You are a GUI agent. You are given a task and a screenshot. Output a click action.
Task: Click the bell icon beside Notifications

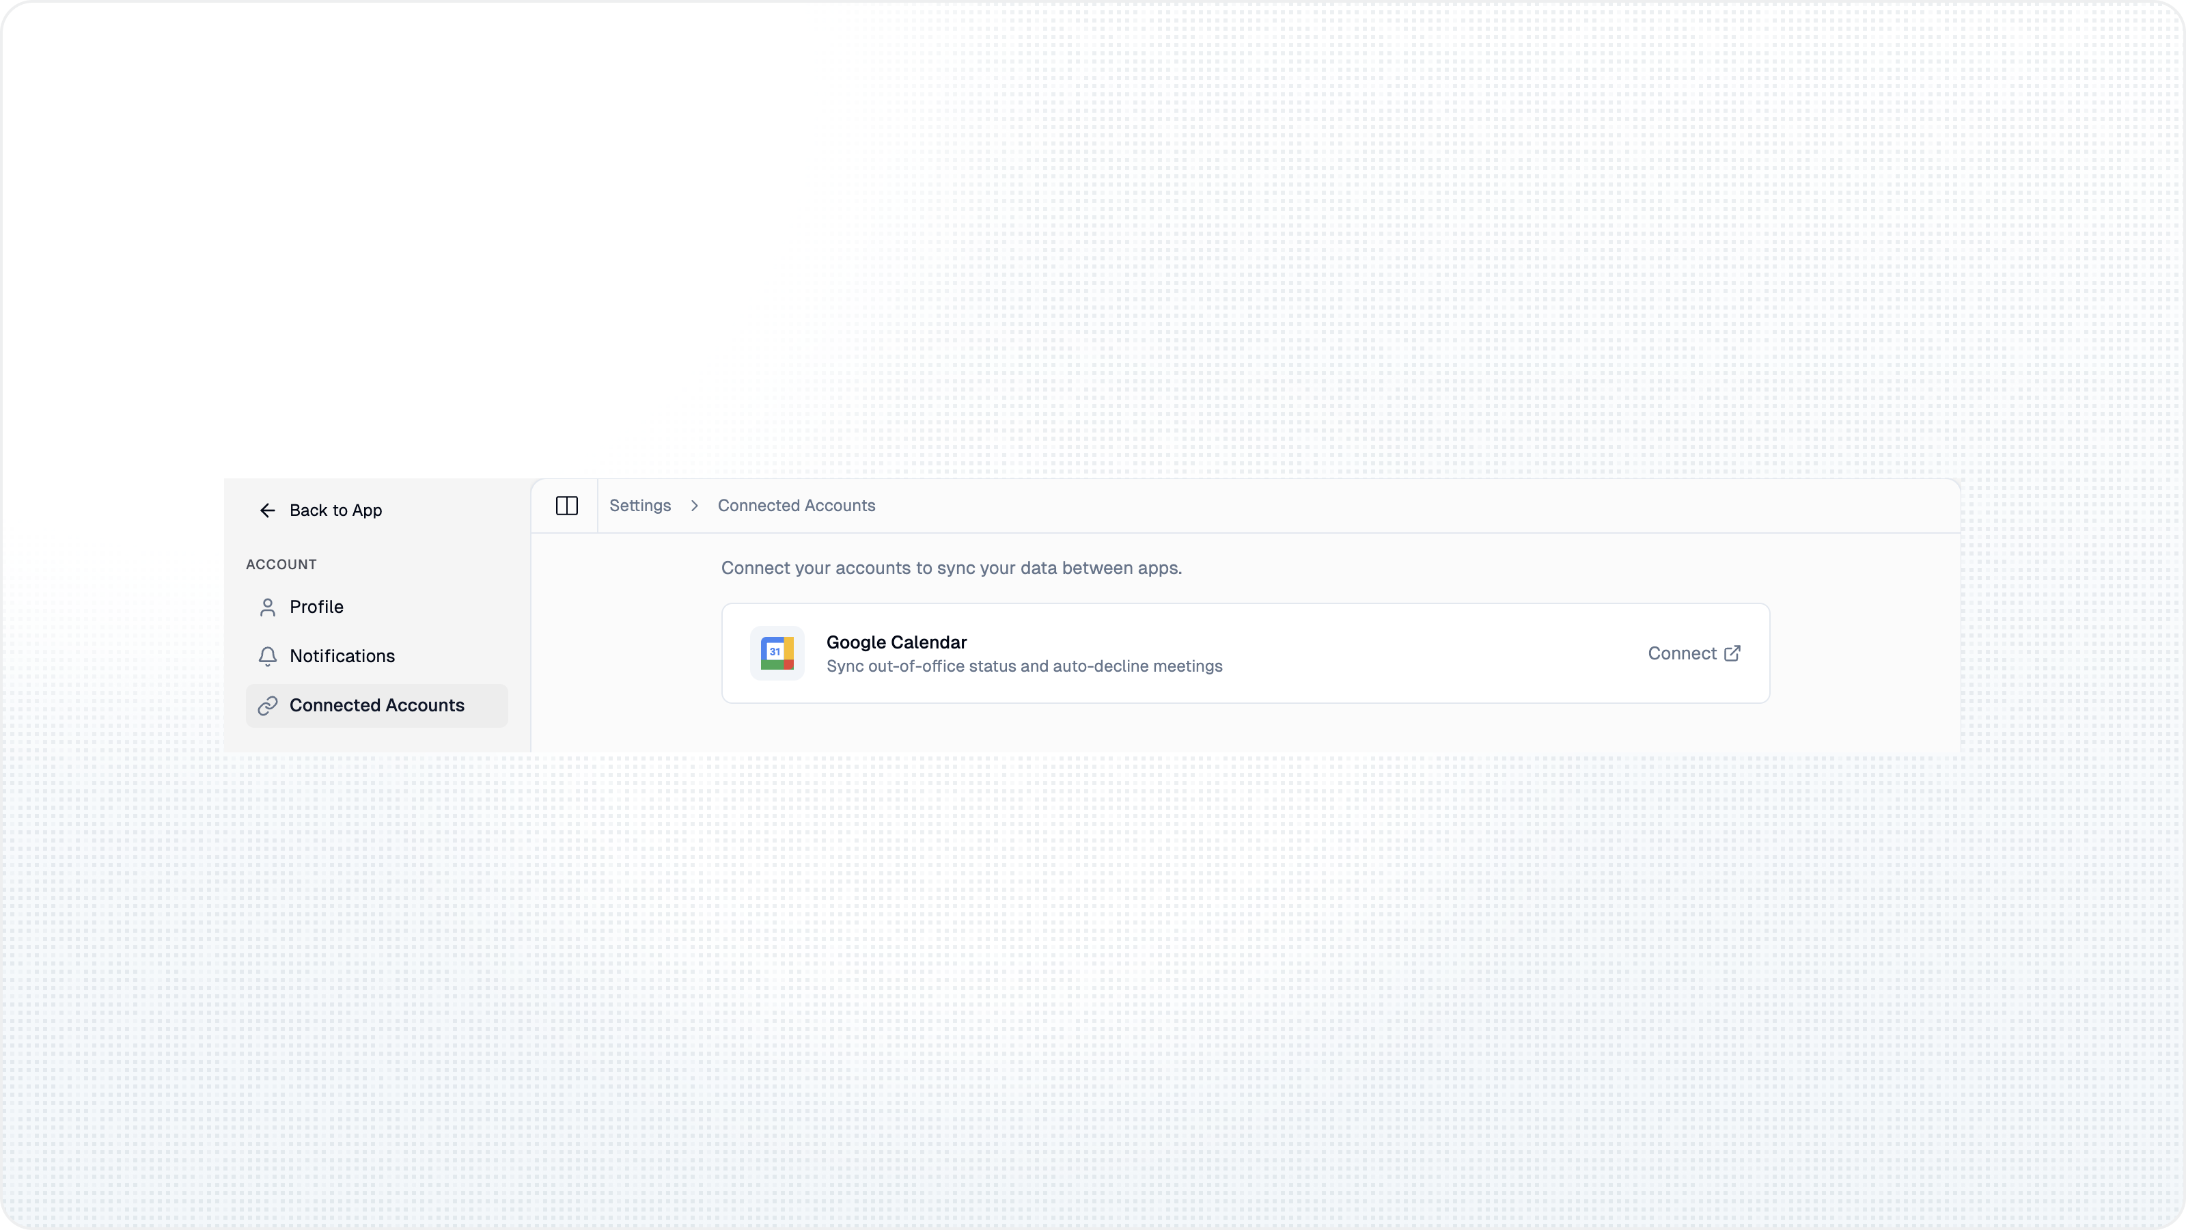tap(267, 656)
